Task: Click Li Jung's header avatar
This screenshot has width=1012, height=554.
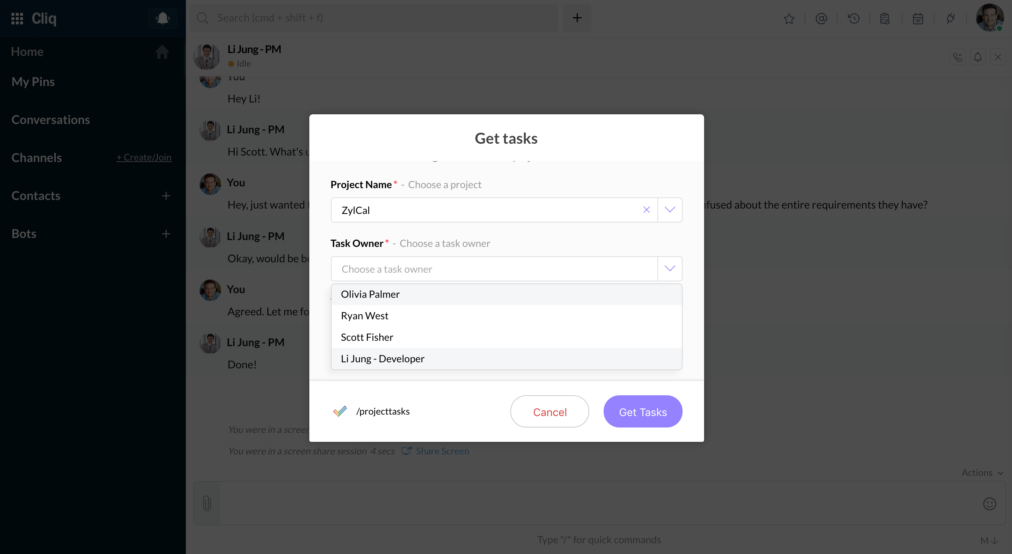Action: tap(206, 57)
